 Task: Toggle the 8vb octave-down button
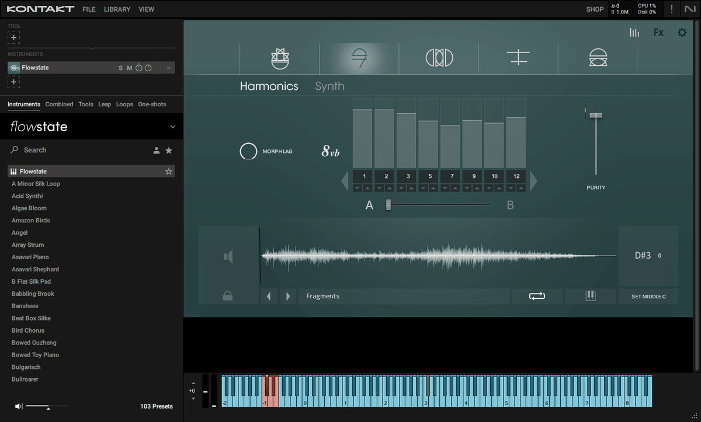330,152
